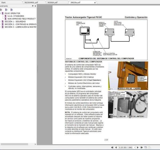Screen dimensions: 160x150
Task: Click the NOTA: paragraph label
Action: point(67,112)
